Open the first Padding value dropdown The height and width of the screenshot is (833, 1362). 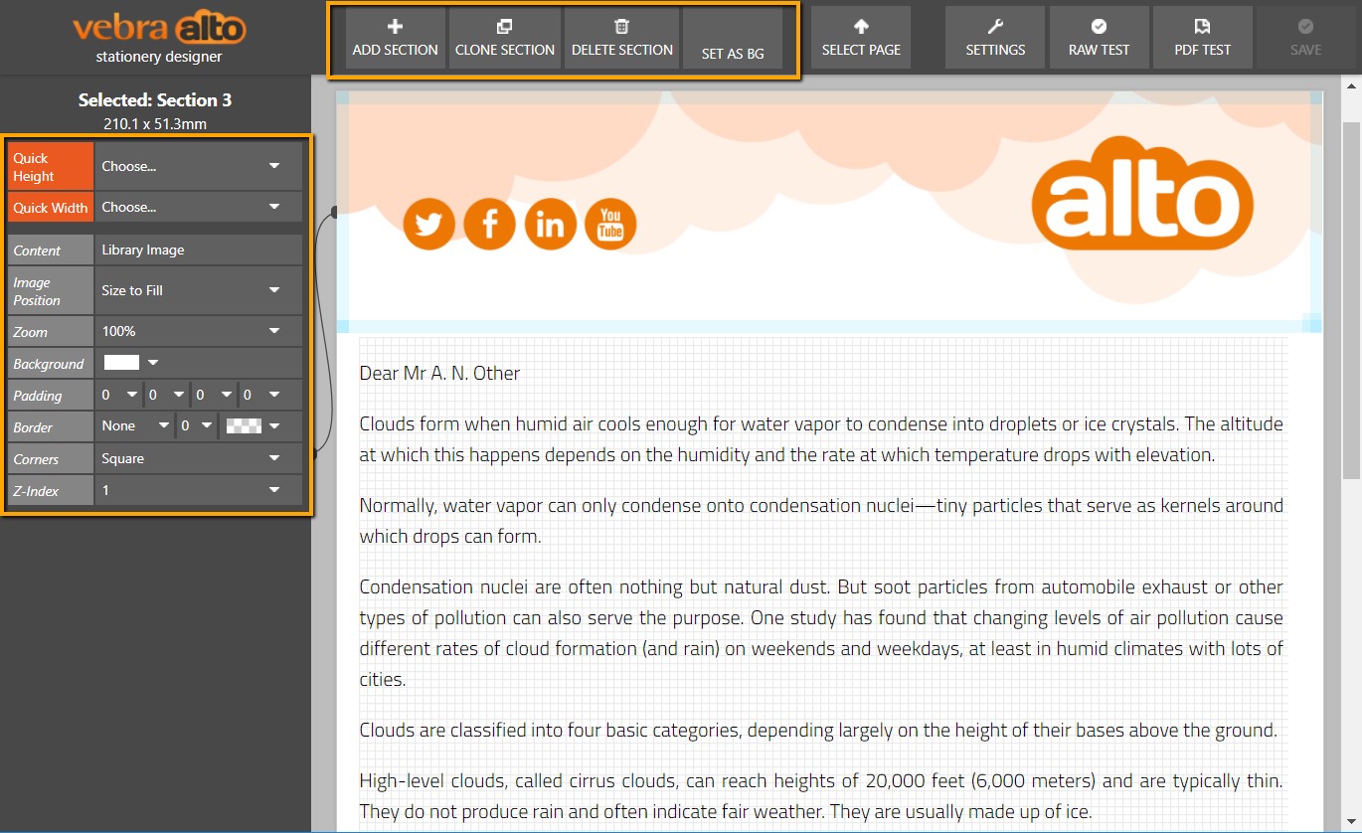coord(118,395)
